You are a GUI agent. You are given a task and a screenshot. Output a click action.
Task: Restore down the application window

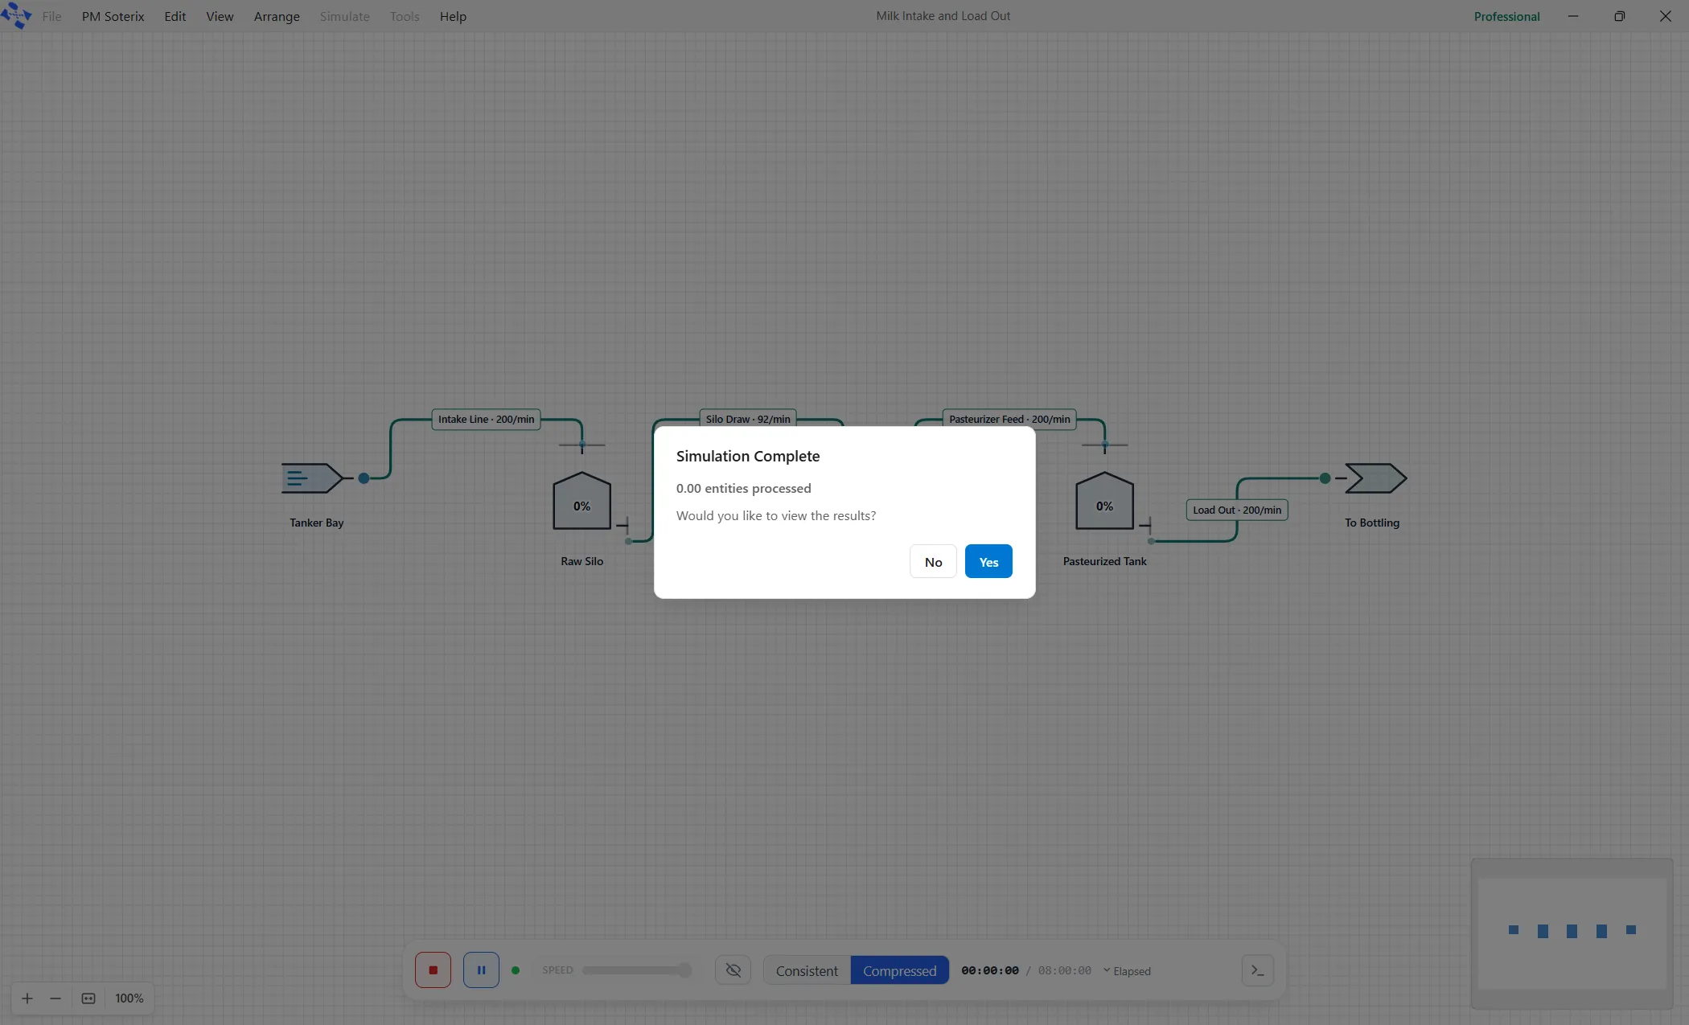pos(1619,16)
